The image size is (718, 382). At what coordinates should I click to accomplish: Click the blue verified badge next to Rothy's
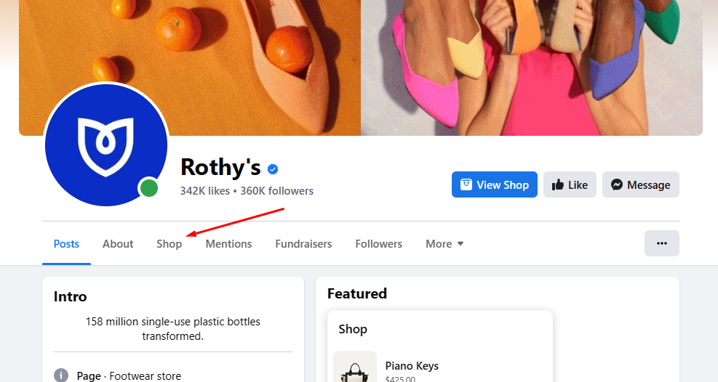tap(273, 169)
